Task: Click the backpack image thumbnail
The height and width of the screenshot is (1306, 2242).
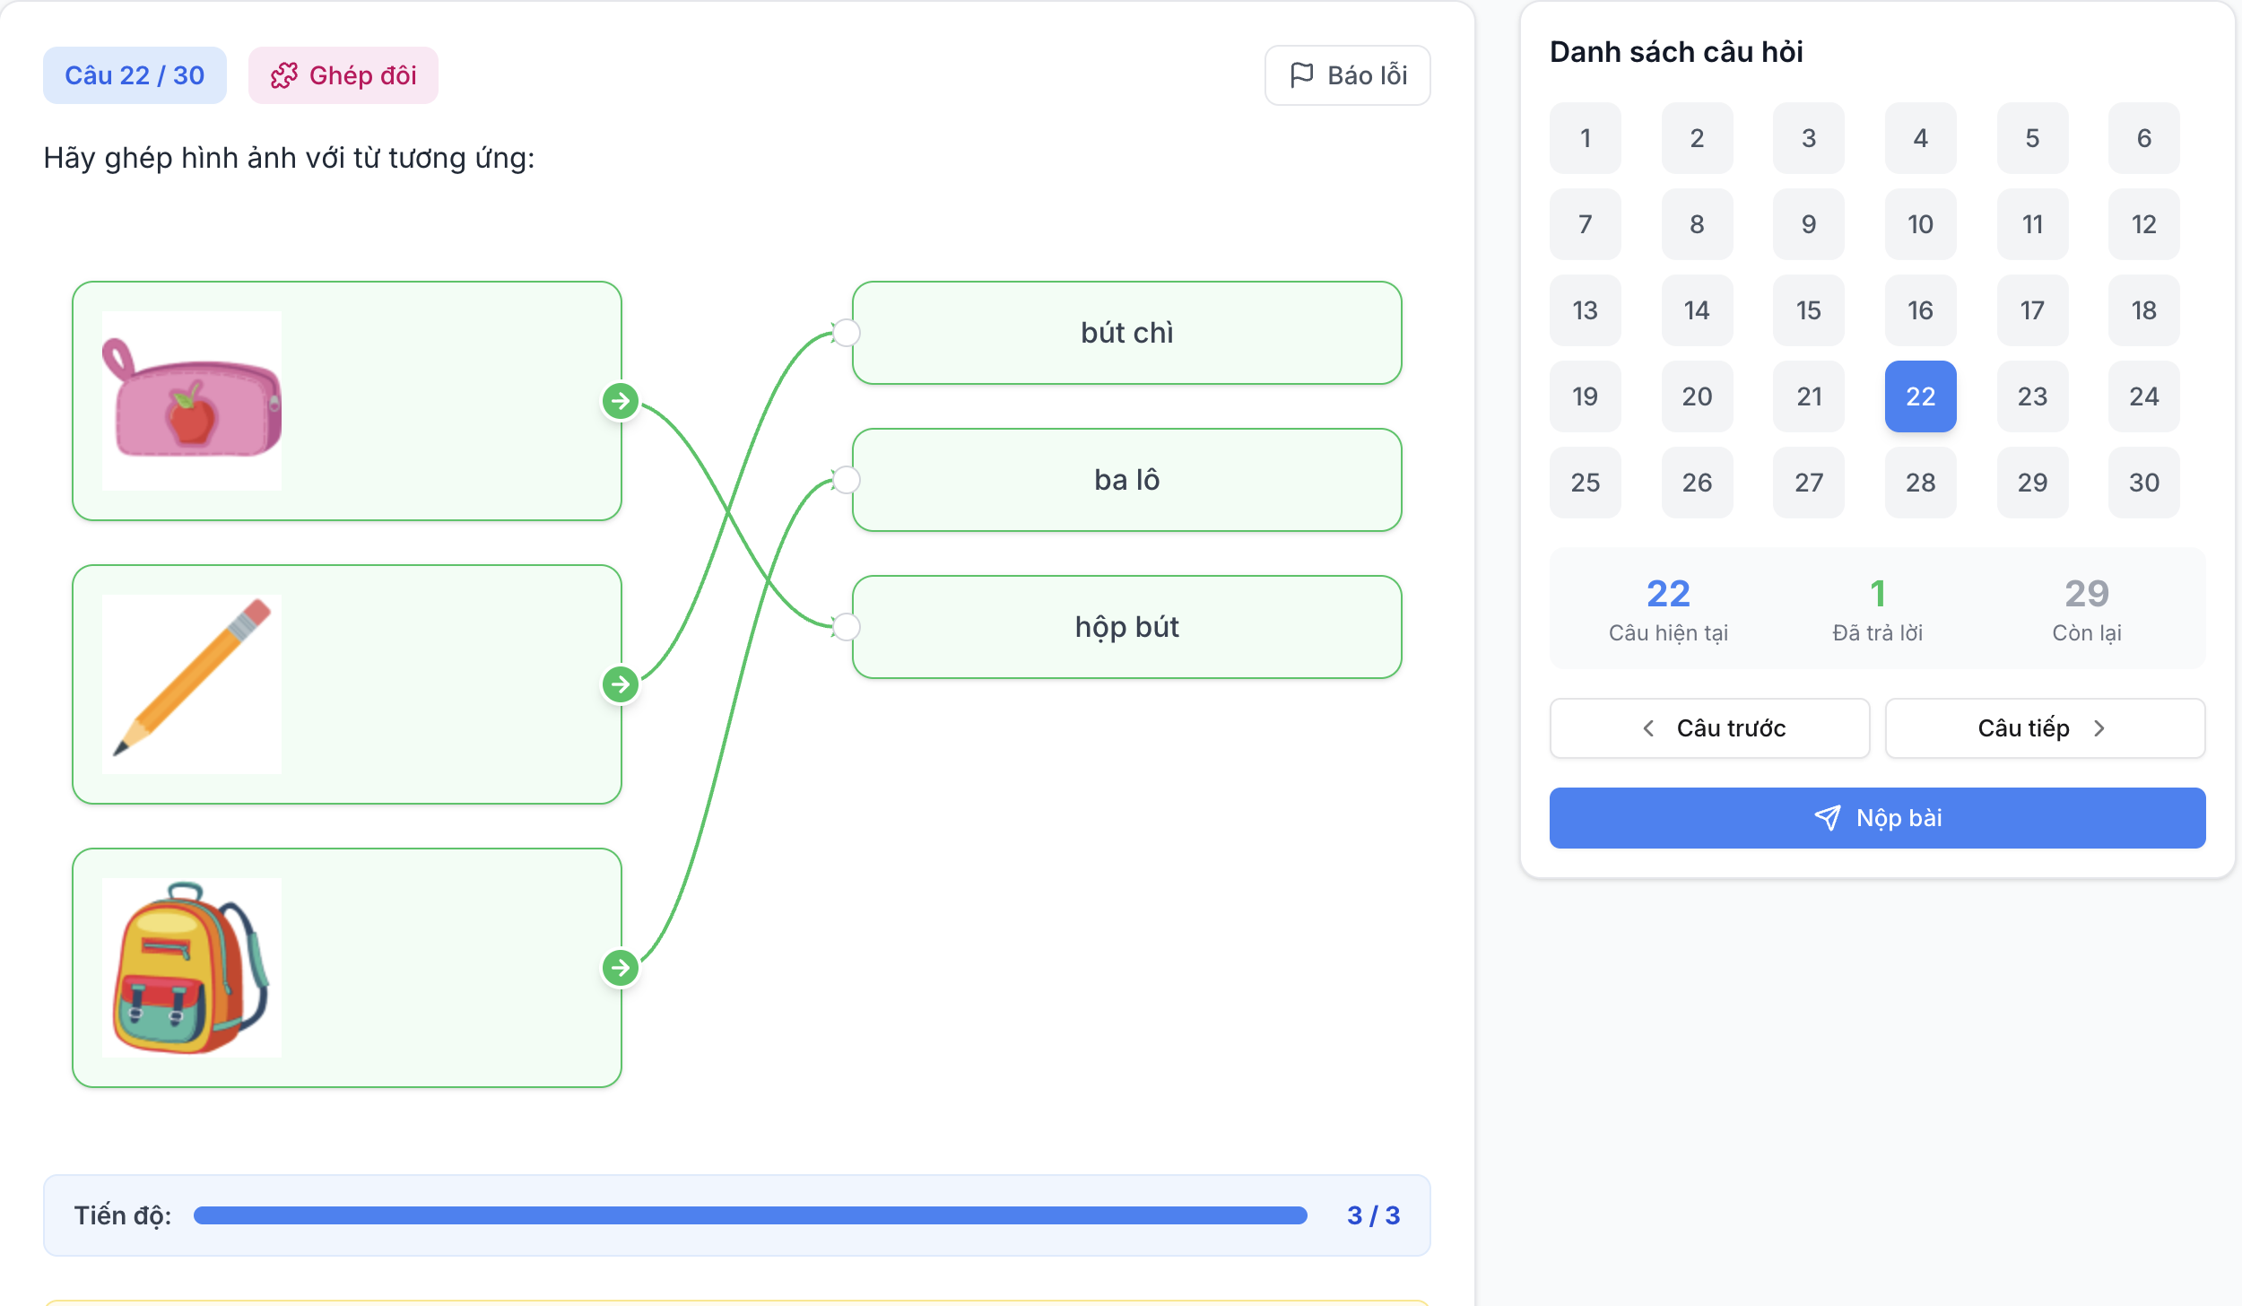Action: pos(191,968)
